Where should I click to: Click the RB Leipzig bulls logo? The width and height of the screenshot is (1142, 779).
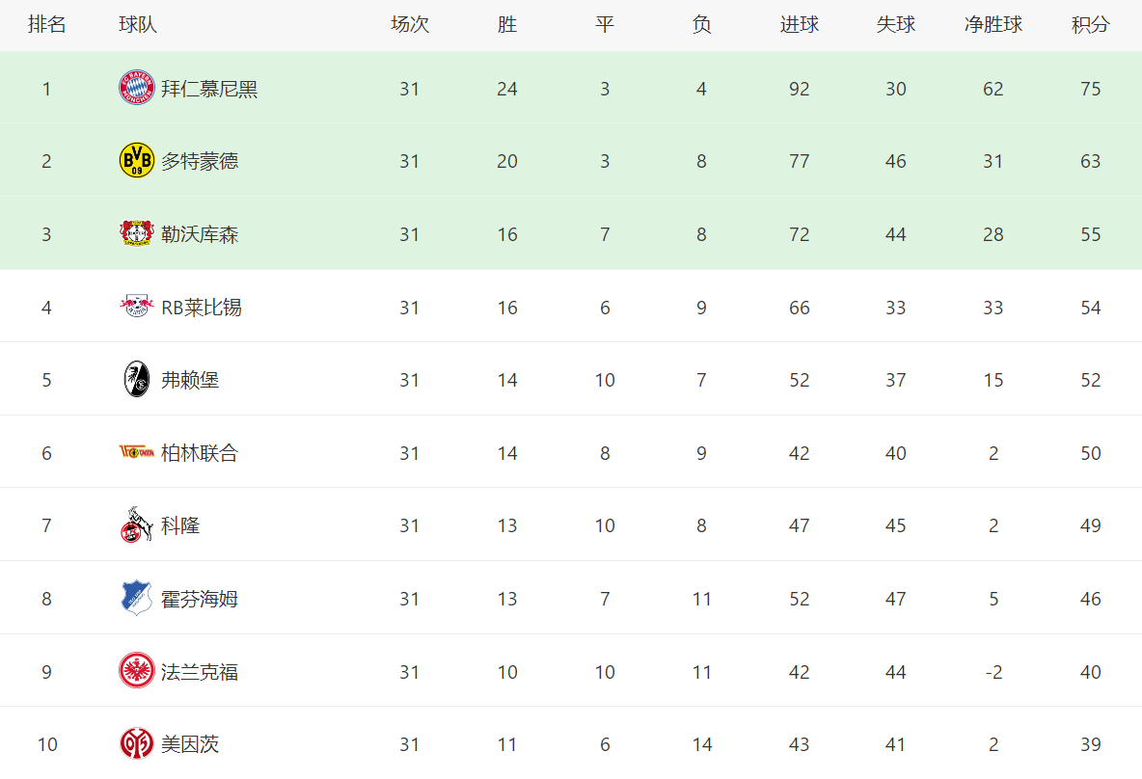coord(136,307)
